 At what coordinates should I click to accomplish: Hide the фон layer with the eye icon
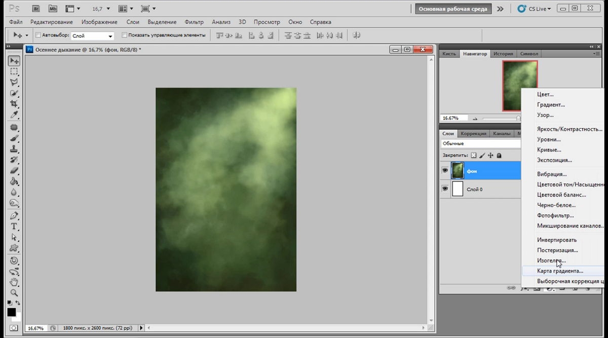point(445,171)
